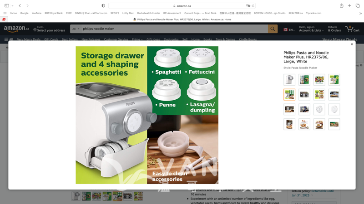364x204 pixels.
Task: Open the Prime nav dropdown
Action: click(137, 39)
